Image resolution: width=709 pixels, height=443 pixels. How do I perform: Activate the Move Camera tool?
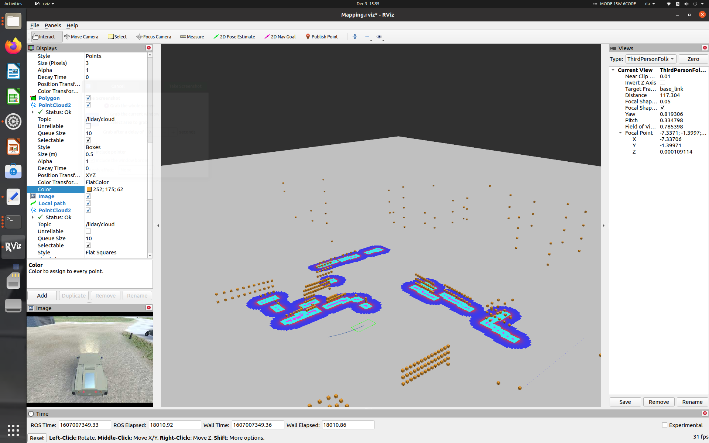(81, 37)
